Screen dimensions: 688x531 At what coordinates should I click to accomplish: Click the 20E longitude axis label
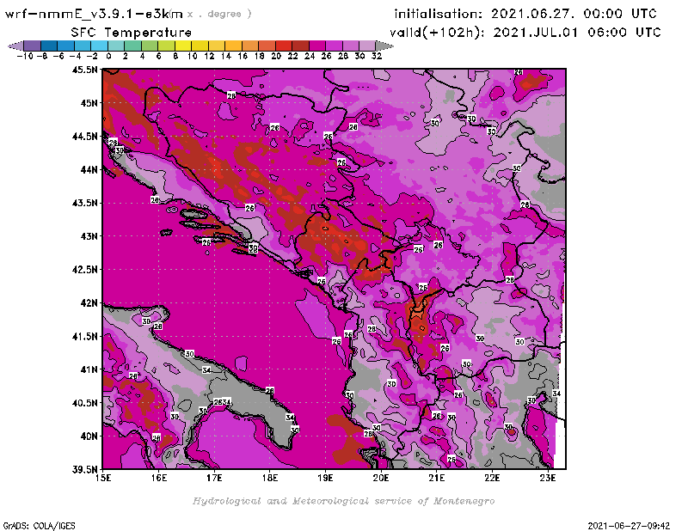tap(381, 478)
